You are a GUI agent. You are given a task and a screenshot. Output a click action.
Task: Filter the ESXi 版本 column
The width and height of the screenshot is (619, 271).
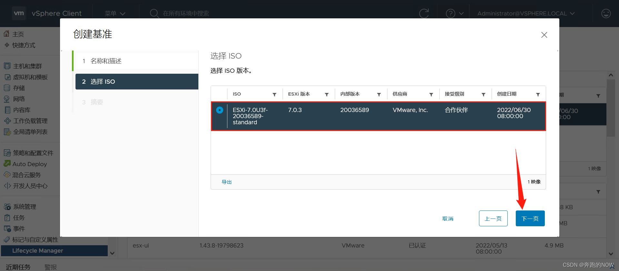coord(327,94)
